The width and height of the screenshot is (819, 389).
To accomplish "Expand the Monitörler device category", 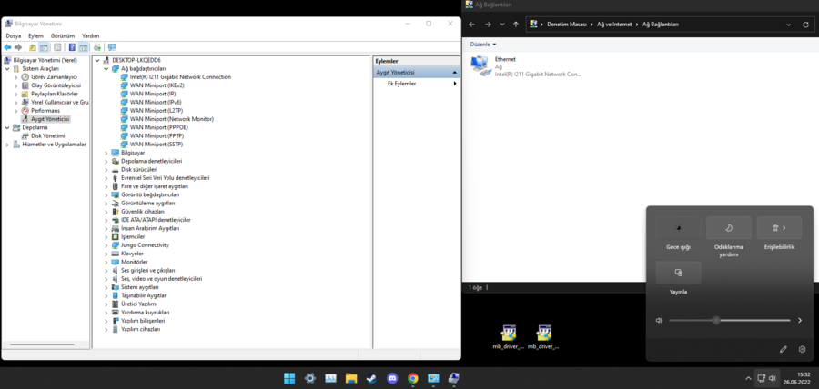I will click(106, 262).
